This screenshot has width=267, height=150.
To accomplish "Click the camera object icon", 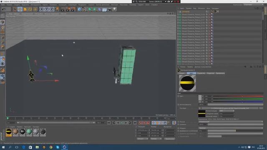I will tap(109, 9).
